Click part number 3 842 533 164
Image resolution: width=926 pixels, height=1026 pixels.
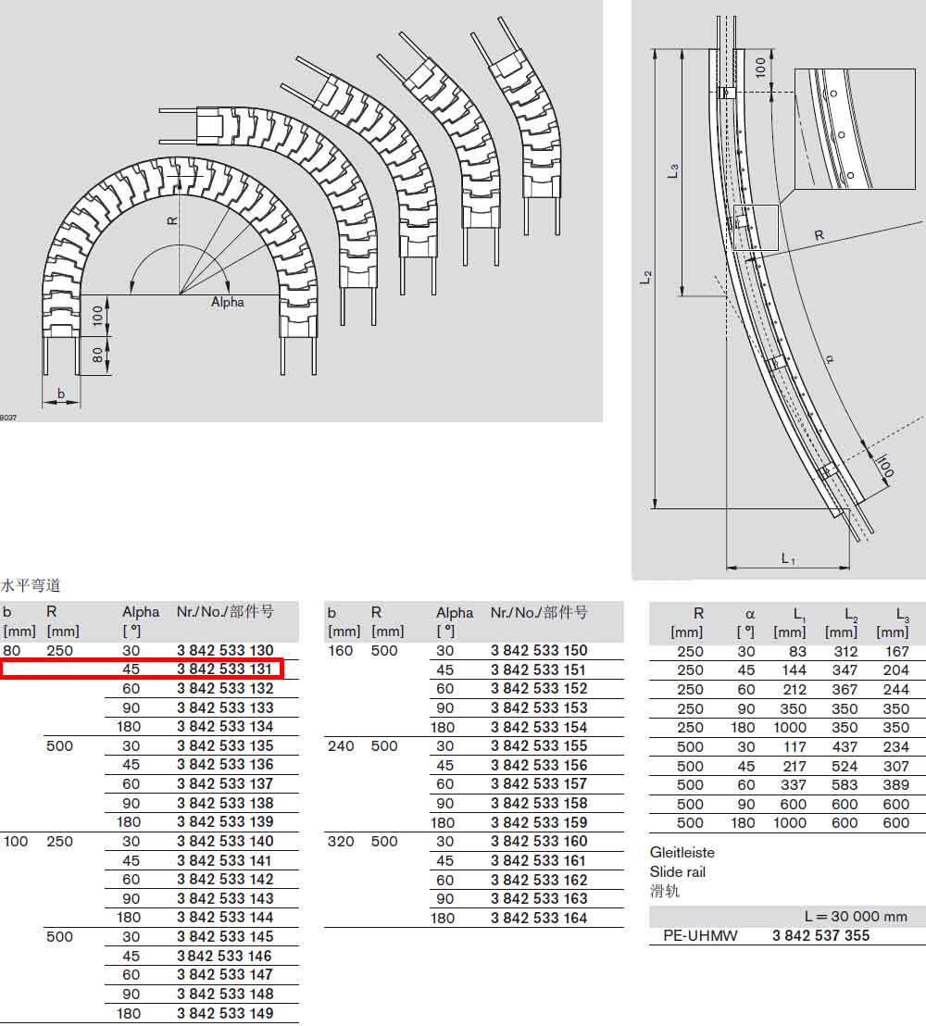[x=539, y=918]
